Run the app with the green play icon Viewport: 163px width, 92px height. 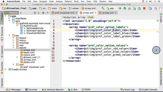pyautogui.click(x=120, y=8)
